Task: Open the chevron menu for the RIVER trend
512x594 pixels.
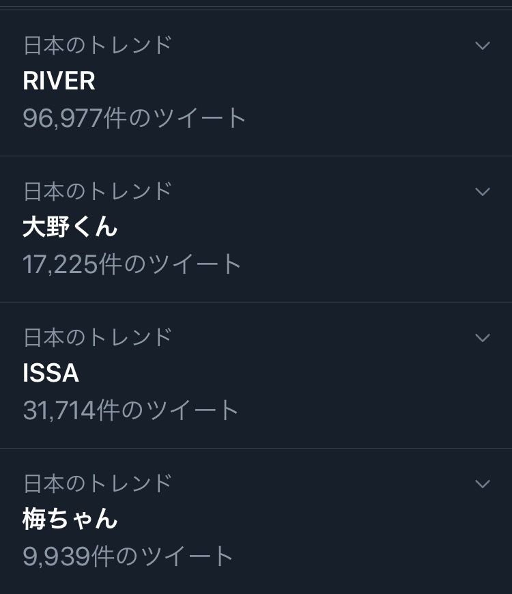Action: click(x=483, y=46)
